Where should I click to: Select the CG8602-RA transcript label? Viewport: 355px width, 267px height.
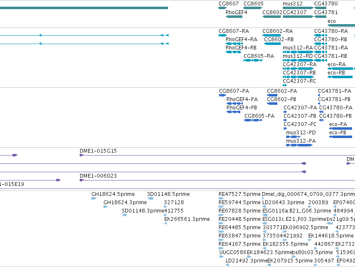pos(277,31)
